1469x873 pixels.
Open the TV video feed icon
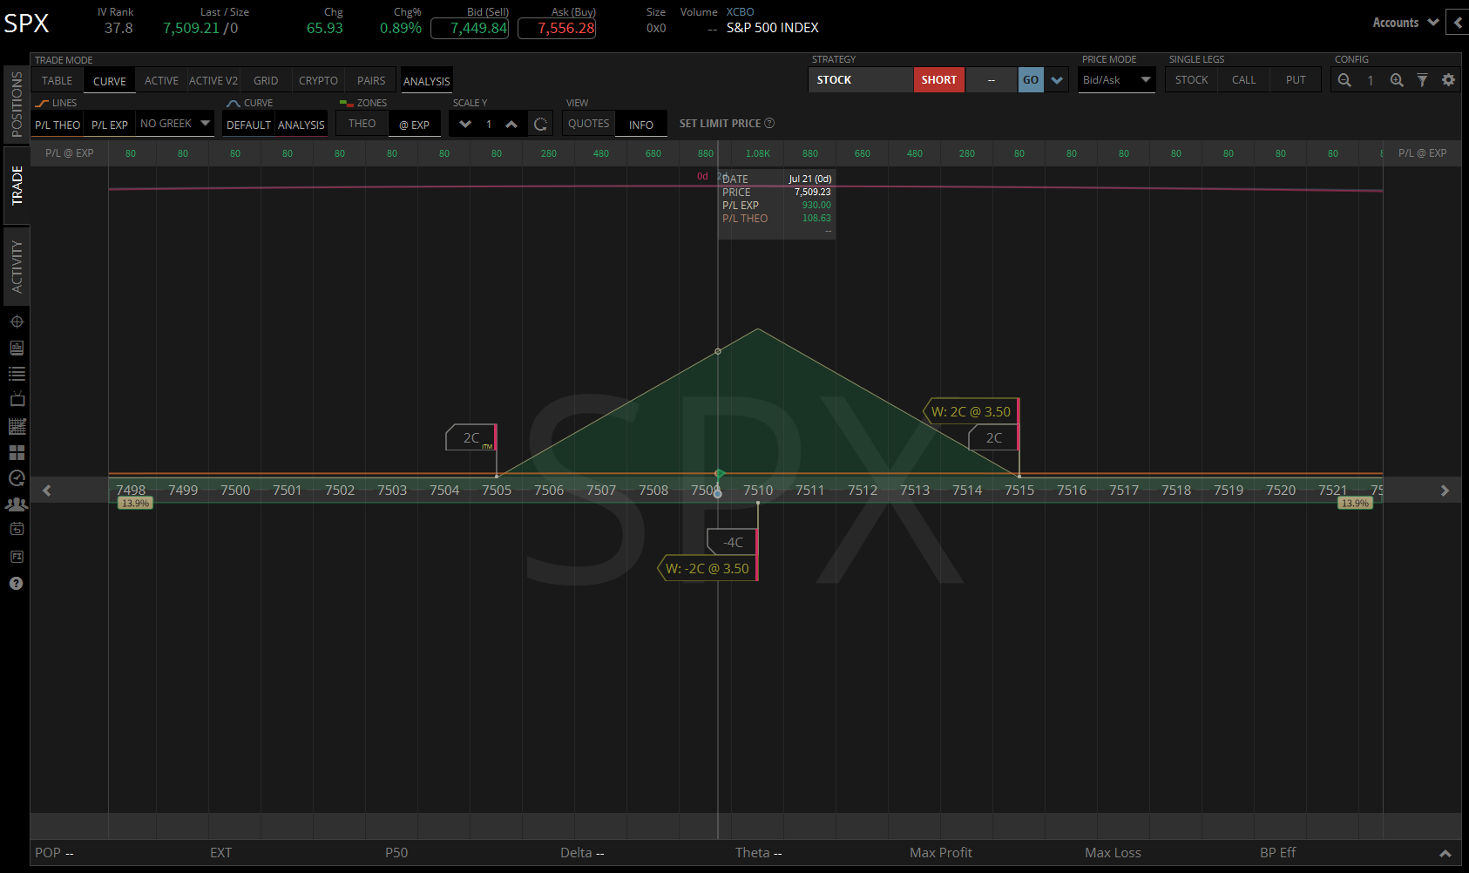pyautogui.click(x=17, y=399)
